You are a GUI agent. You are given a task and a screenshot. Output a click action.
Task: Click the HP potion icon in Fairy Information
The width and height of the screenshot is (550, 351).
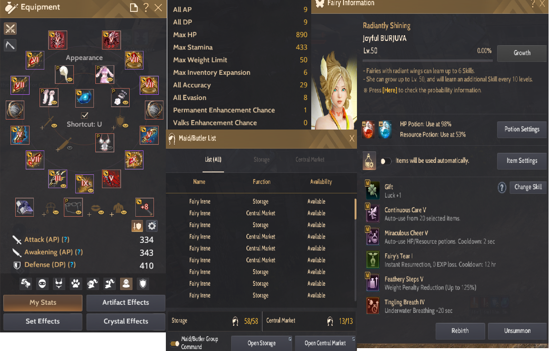pyautogui.click(x=368, y=130)
